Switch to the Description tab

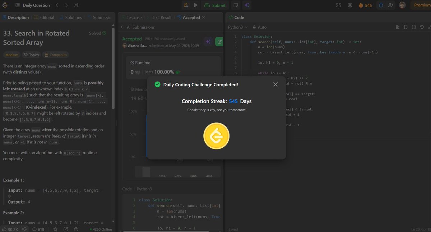(16, 17)
